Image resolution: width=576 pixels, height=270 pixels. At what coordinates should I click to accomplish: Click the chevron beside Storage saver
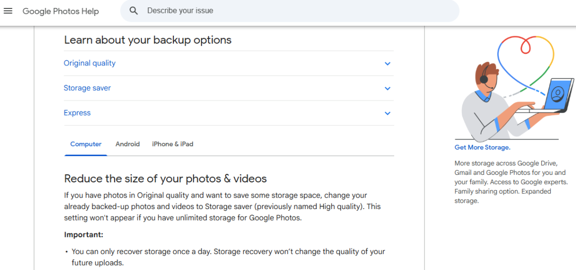coord(387,88)
